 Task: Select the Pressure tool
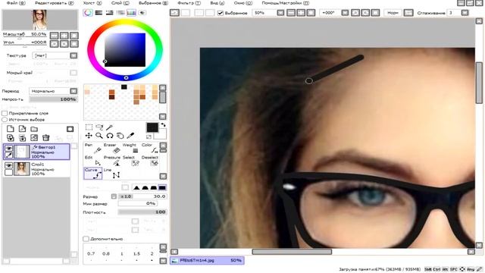[113, 161]
